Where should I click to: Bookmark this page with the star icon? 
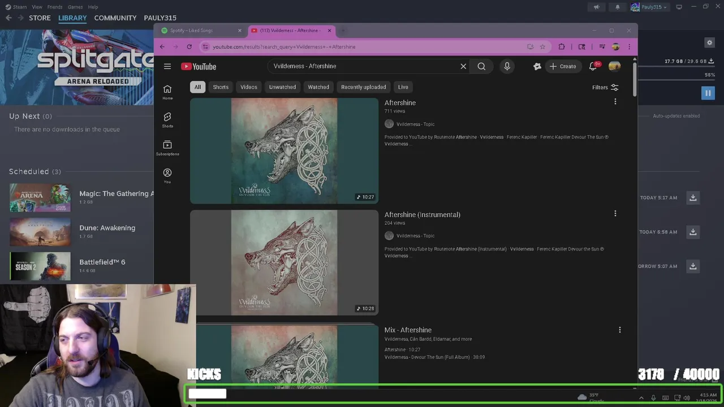(x=542, y=47)
